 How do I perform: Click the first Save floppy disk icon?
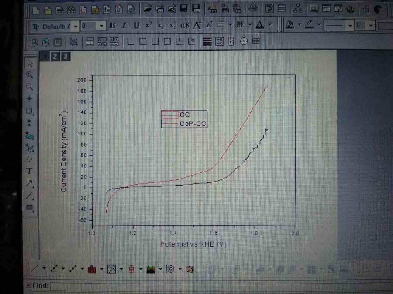pos(184,9)
